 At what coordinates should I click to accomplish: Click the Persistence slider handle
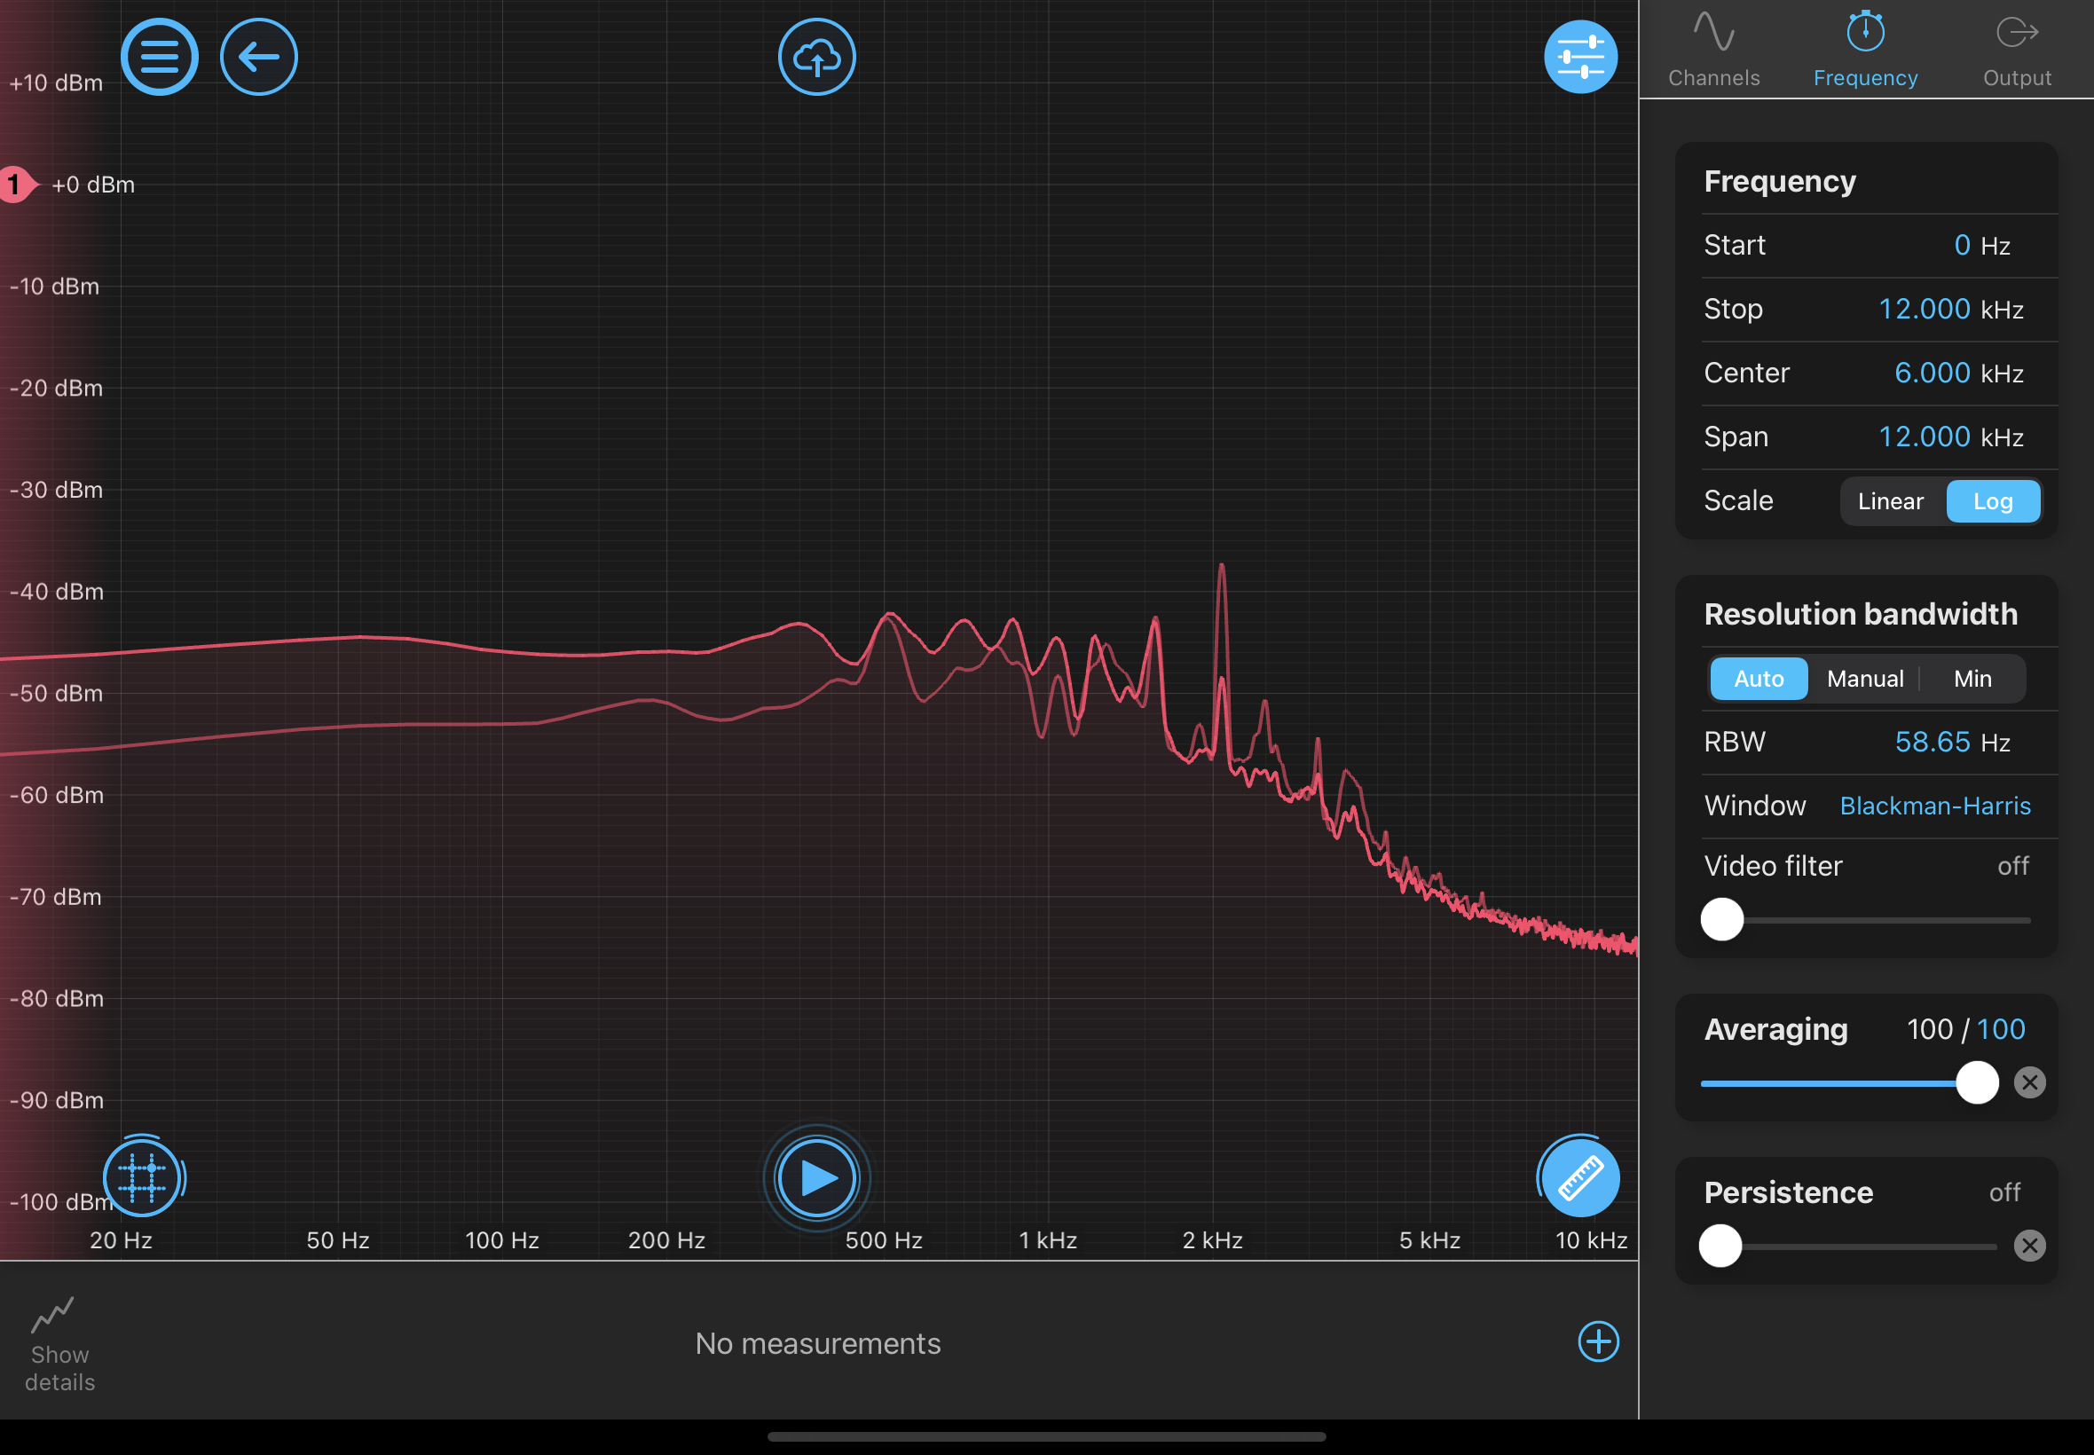(1720, 1247)
